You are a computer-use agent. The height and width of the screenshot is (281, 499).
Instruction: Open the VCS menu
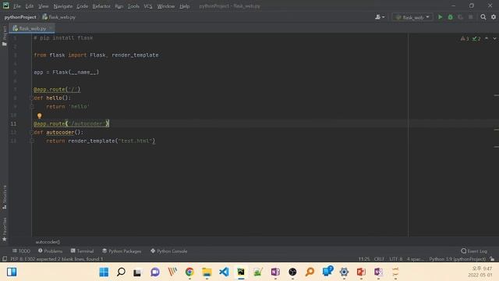pos(148,6)
